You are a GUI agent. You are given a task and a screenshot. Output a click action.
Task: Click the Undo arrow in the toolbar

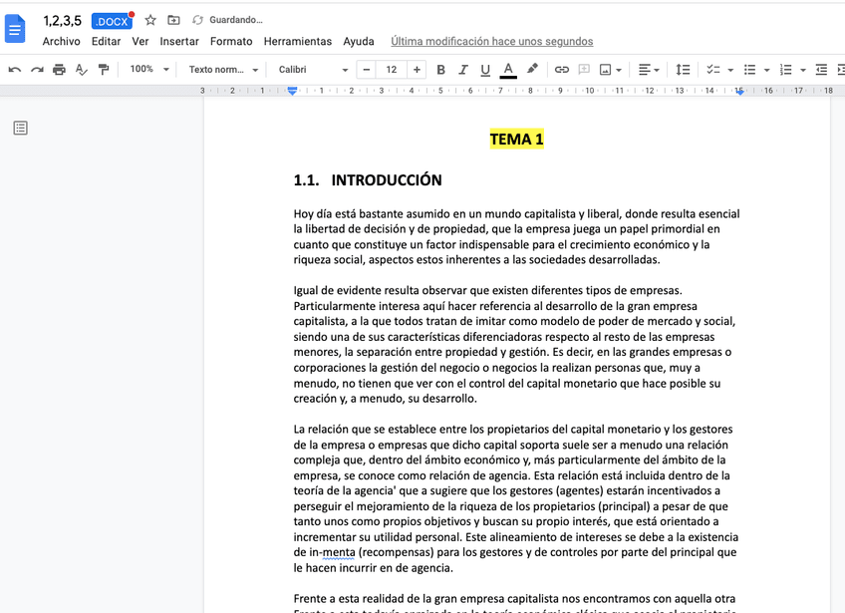click(x=15, y=70)
